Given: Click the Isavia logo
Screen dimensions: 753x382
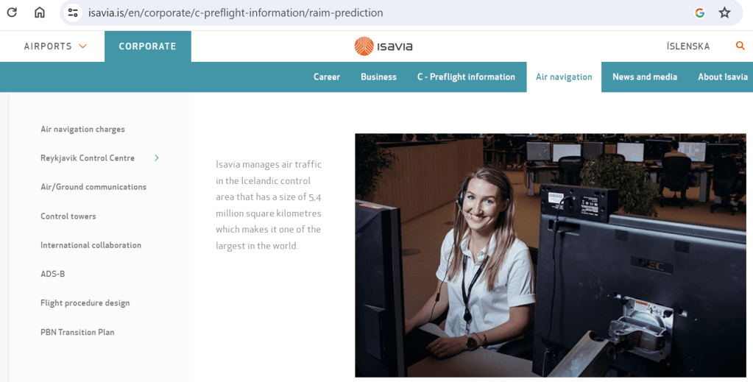Looking at the screenshot, I should [x=383, y=46].
